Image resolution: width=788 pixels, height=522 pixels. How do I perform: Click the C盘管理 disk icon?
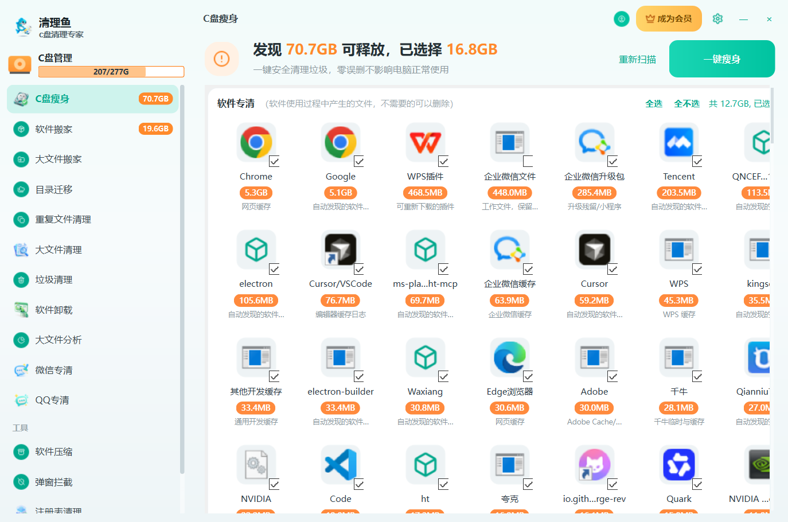pyautogui.click(x=19, y=64)
